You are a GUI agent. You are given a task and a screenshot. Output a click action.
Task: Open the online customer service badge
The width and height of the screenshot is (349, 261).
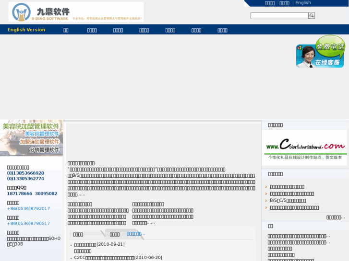(320, 57)
